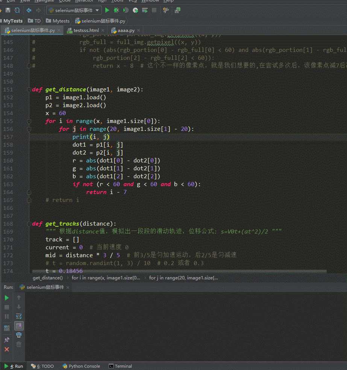Screen dimensions: 347x370
Task: Click the TD folder breadcrumb
Action: pos(35,21)
